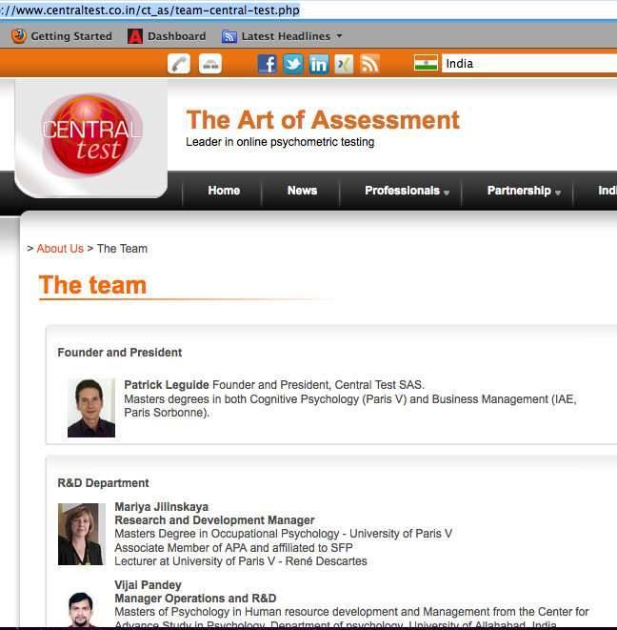617x630 pixels.
Task: Open the Partnership menu item
Action: (x=519, y=191)
